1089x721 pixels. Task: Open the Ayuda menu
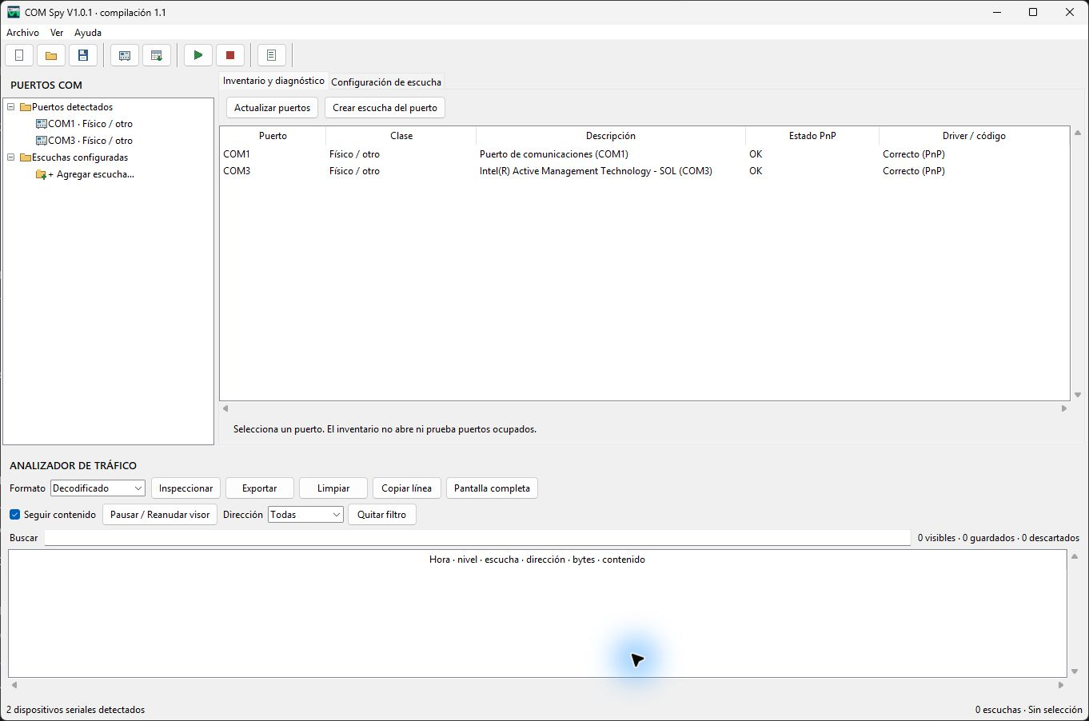88,33
